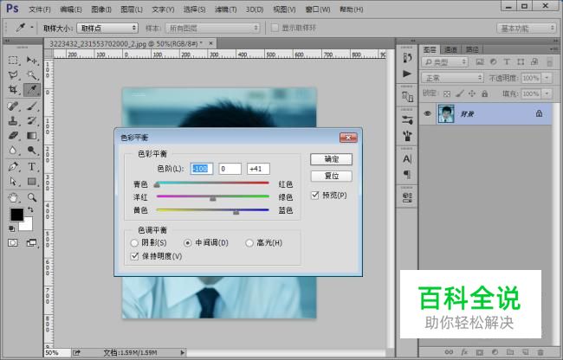Select the Zoom tool
The height and width of the screenshot is (360, 563).
[x=32, y=197]
